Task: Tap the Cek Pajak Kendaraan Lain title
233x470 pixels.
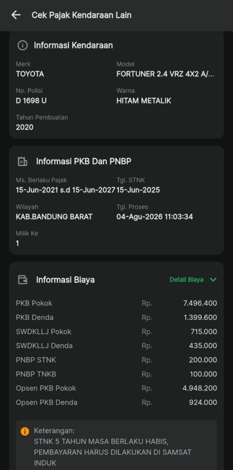Action: pyautogui.click(x=82, y=15)
